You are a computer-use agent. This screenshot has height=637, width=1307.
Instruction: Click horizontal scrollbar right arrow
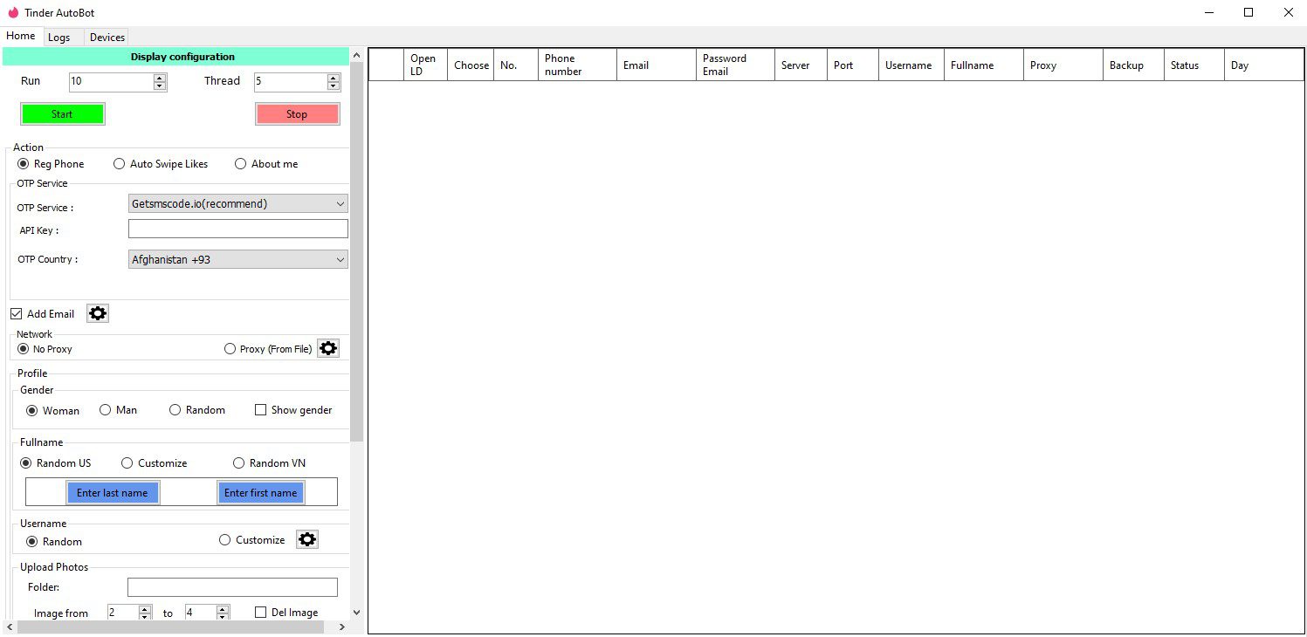click(x=342, y=627)
